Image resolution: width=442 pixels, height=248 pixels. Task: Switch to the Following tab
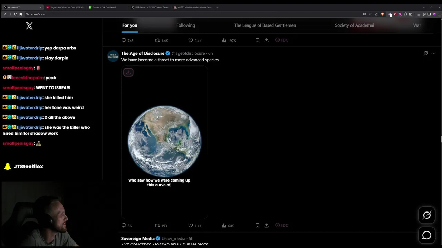click(x=186, y=25)
